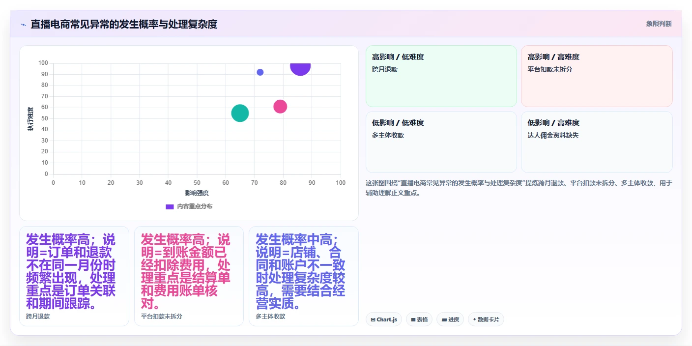Click the 进度 tag pill
The image size is (692, 346).
pos(450,319)
